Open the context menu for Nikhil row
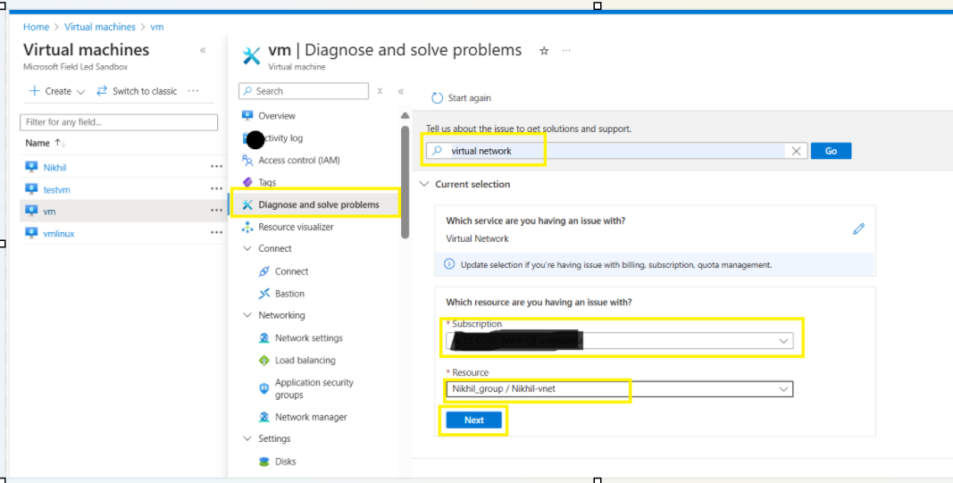The width and height of the screenshot is (953, 483). (x=216, y=166)
